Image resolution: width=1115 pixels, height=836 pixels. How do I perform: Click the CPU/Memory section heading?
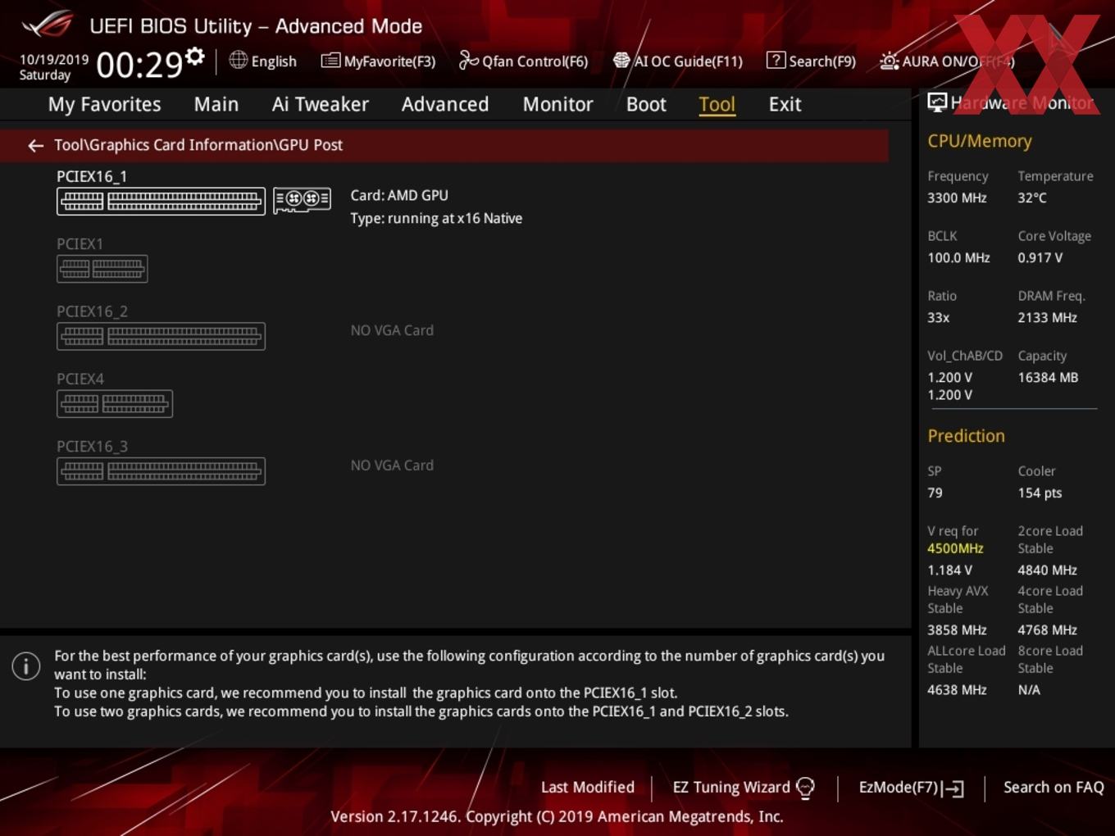[x=980, y=141]
